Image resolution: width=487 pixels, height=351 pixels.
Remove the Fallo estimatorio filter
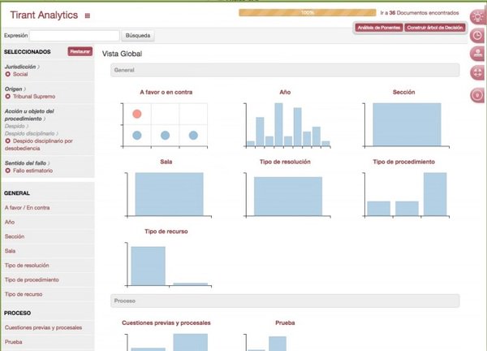click(8, 171)
